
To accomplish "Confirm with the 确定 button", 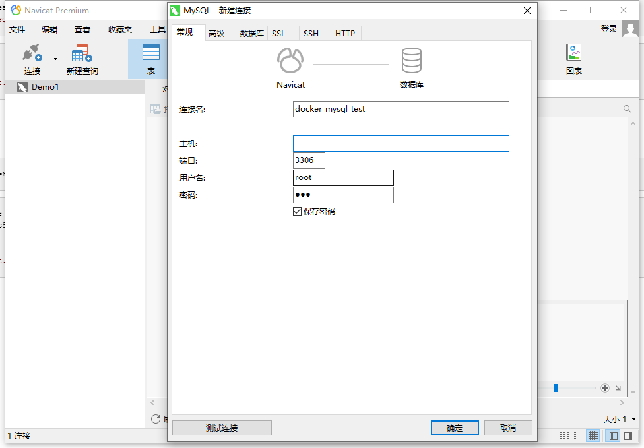I will tap(455, 428).
